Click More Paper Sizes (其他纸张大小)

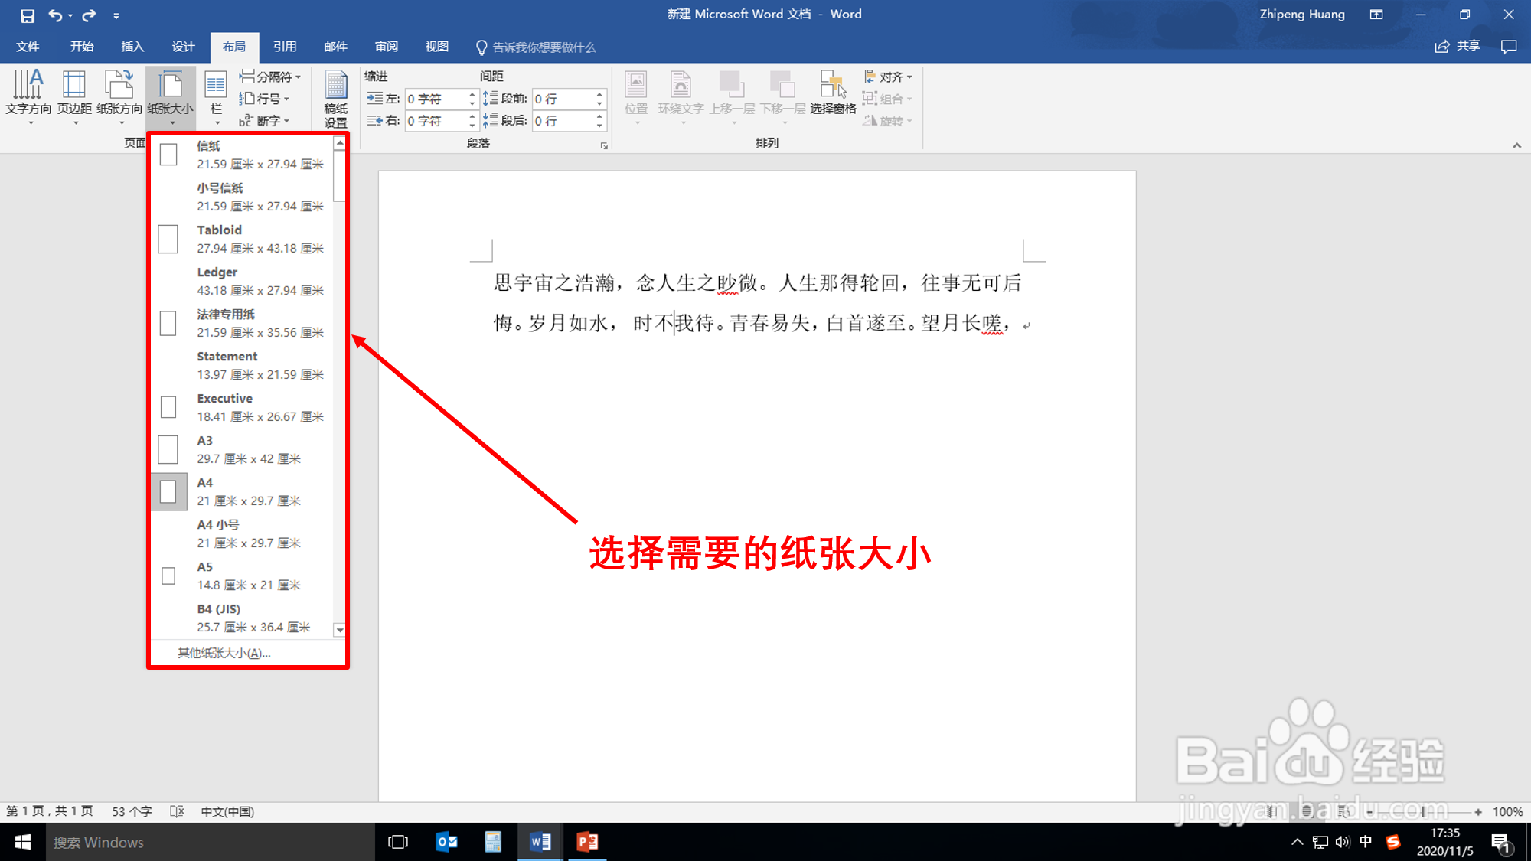click(x=224, y=653)
